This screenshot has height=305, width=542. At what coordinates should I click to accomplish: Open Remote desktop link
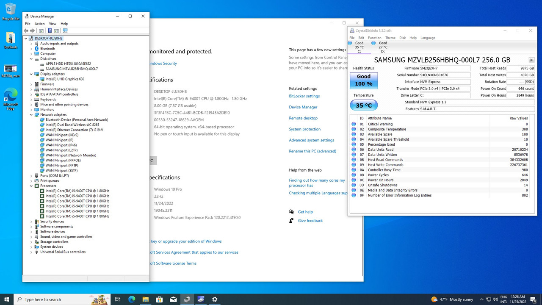coord(303,118)
